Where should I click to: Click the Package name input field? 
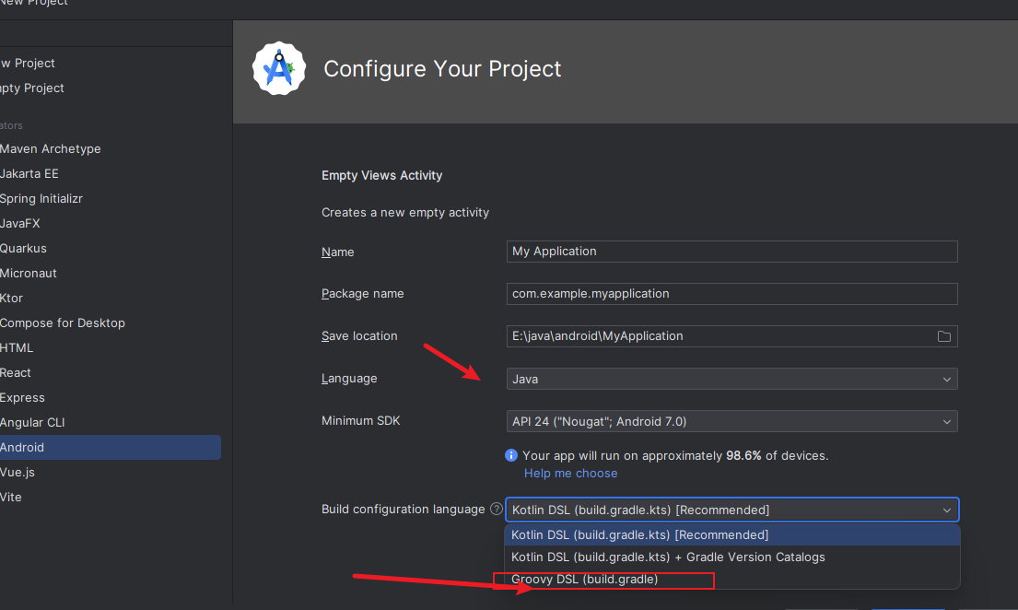coord(731,294)
